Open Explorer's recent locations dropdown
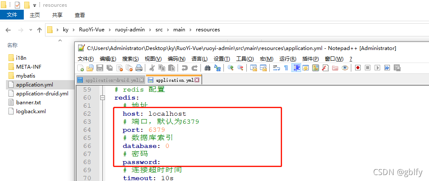 point(31,30)
